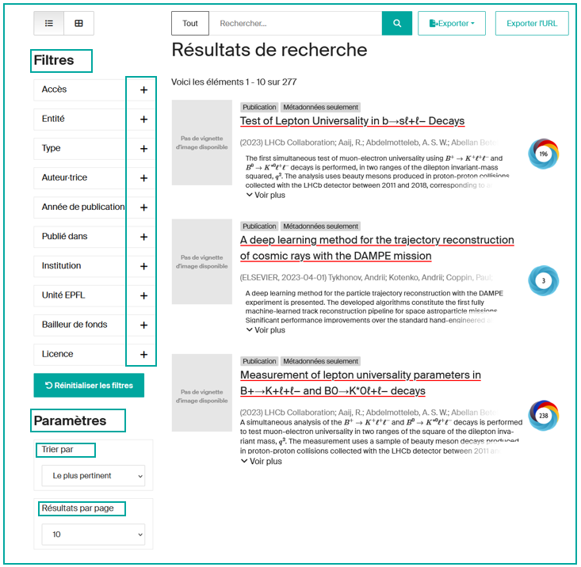Click Publication badge on third result
This screenshot has height=567, width=581.
pos(259,361)
